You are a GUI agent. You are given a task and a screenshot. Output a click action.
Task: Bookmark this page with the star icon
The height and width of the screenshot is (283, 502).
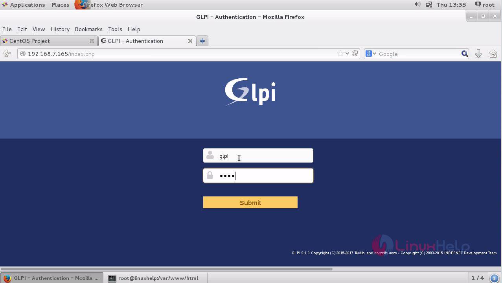point(340,54)
